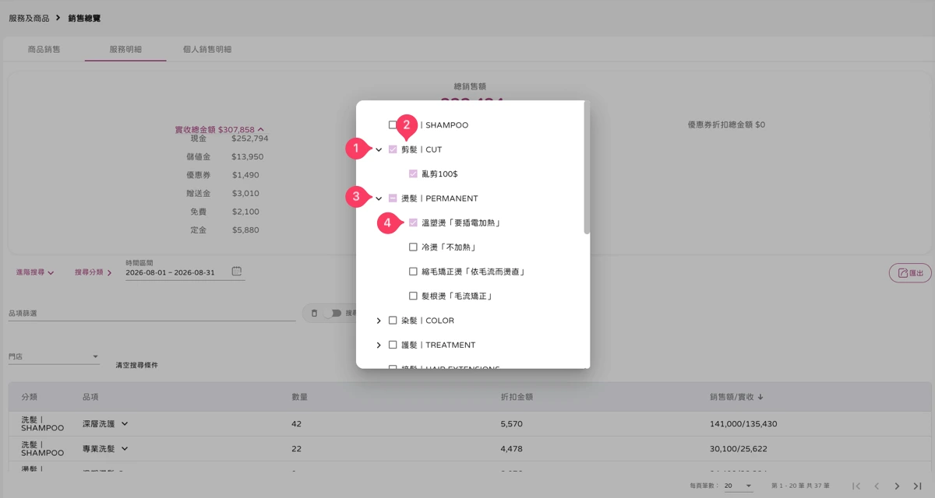Check 髮根燙「毛流矯正」
This screenshot has height=498, width=935.
[x=413, y=296]
